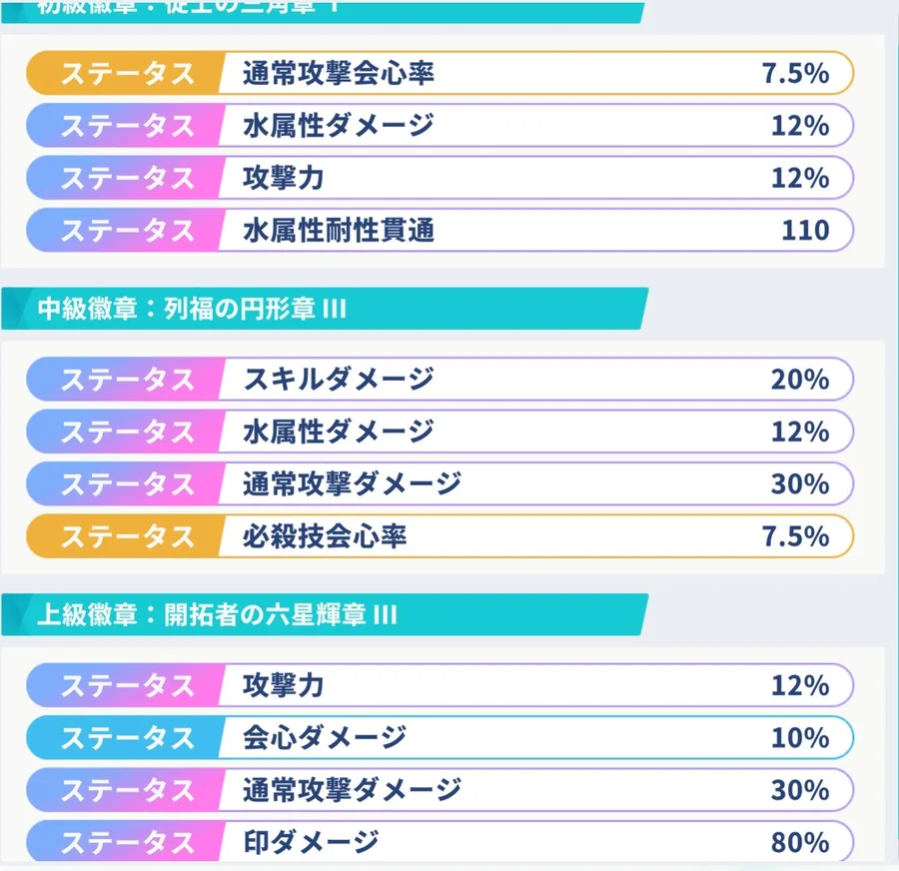Click the 10% value for 会心ダメージ

coord(800,738)
